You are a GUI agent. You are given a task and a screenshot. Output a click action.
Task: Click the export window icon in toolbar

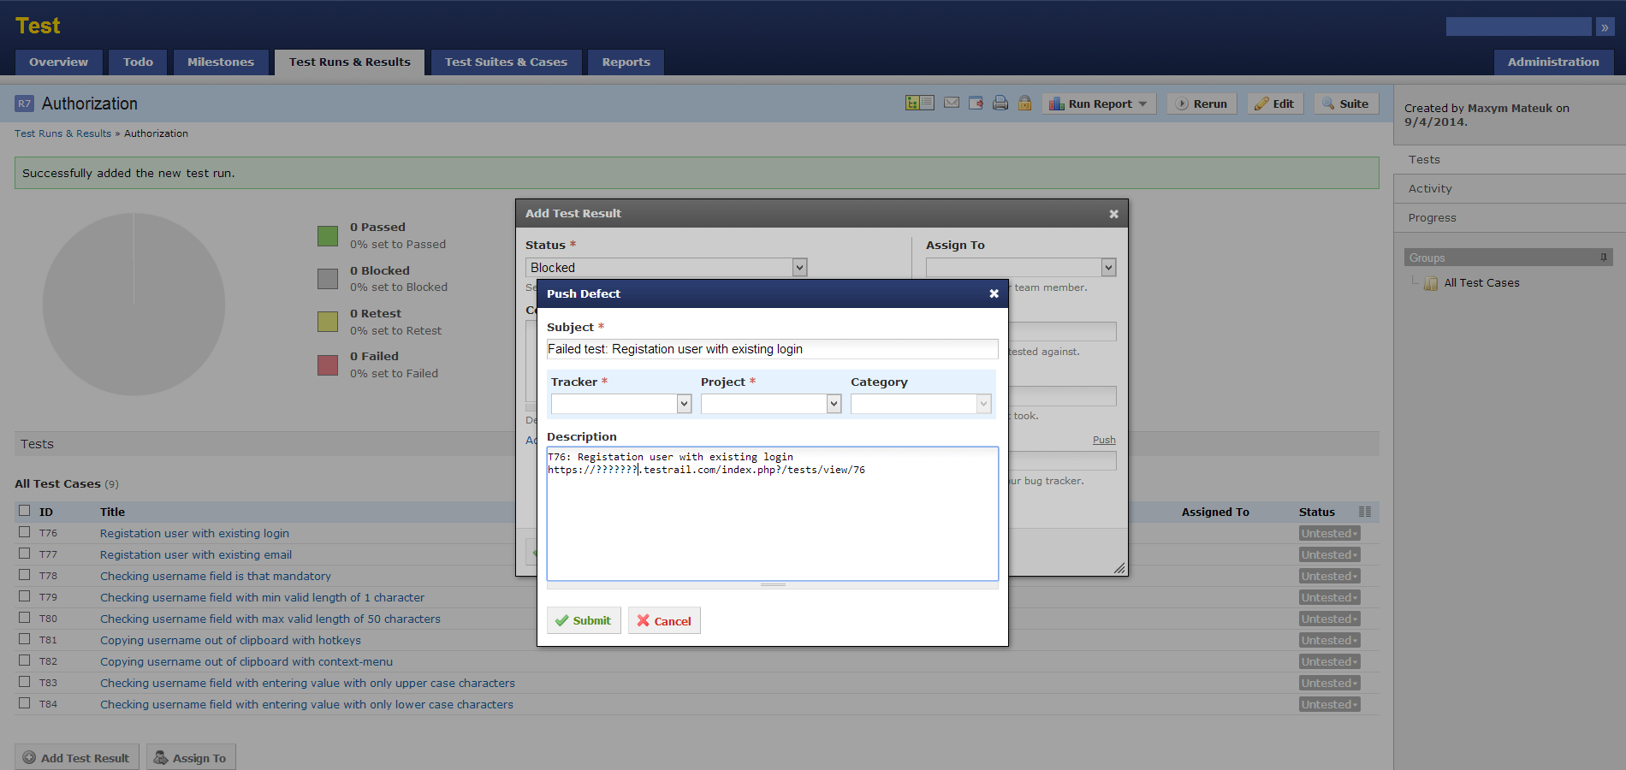tap(976, 104)
